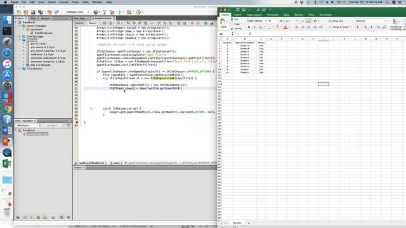This screenshot has width=406, height=228.
Task: Expand the Test Packages node
Action: click(x=20, y=37)
